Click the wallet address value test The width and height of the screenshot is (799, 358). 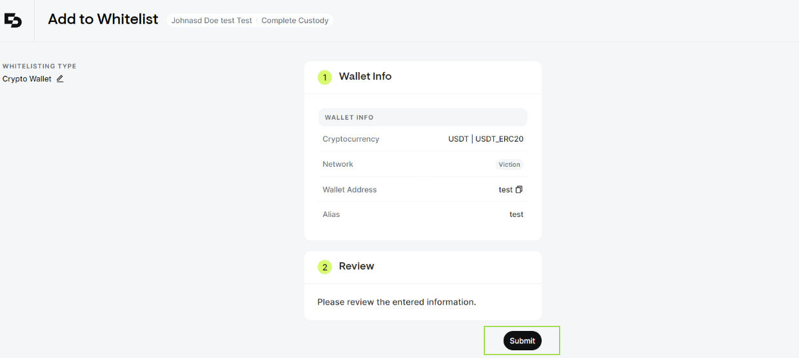[506, 190]
